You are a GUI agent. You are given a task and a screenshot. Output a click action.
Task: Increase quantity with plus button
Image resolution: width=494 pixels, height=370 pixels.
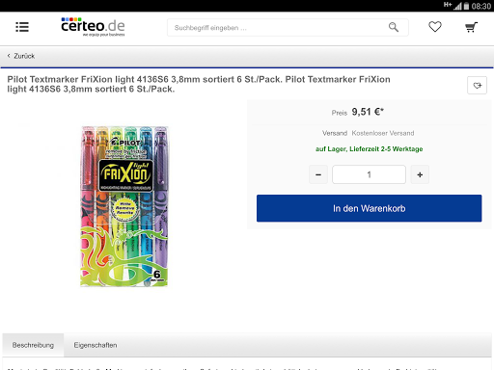coord(420,174)
